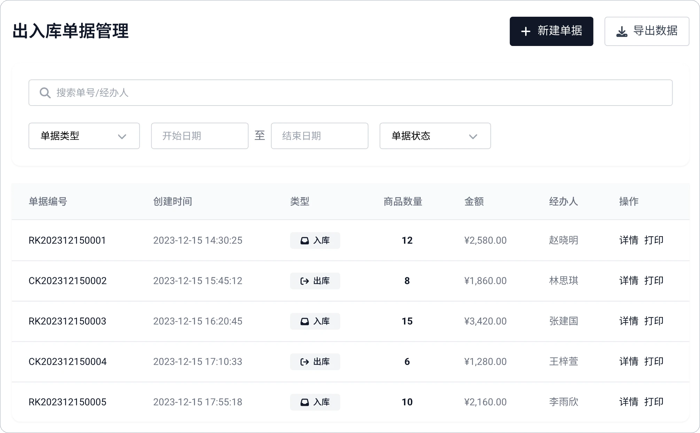Open the 单据类型 dropdown
Viewport: 700px width, 433px height.
84,136
